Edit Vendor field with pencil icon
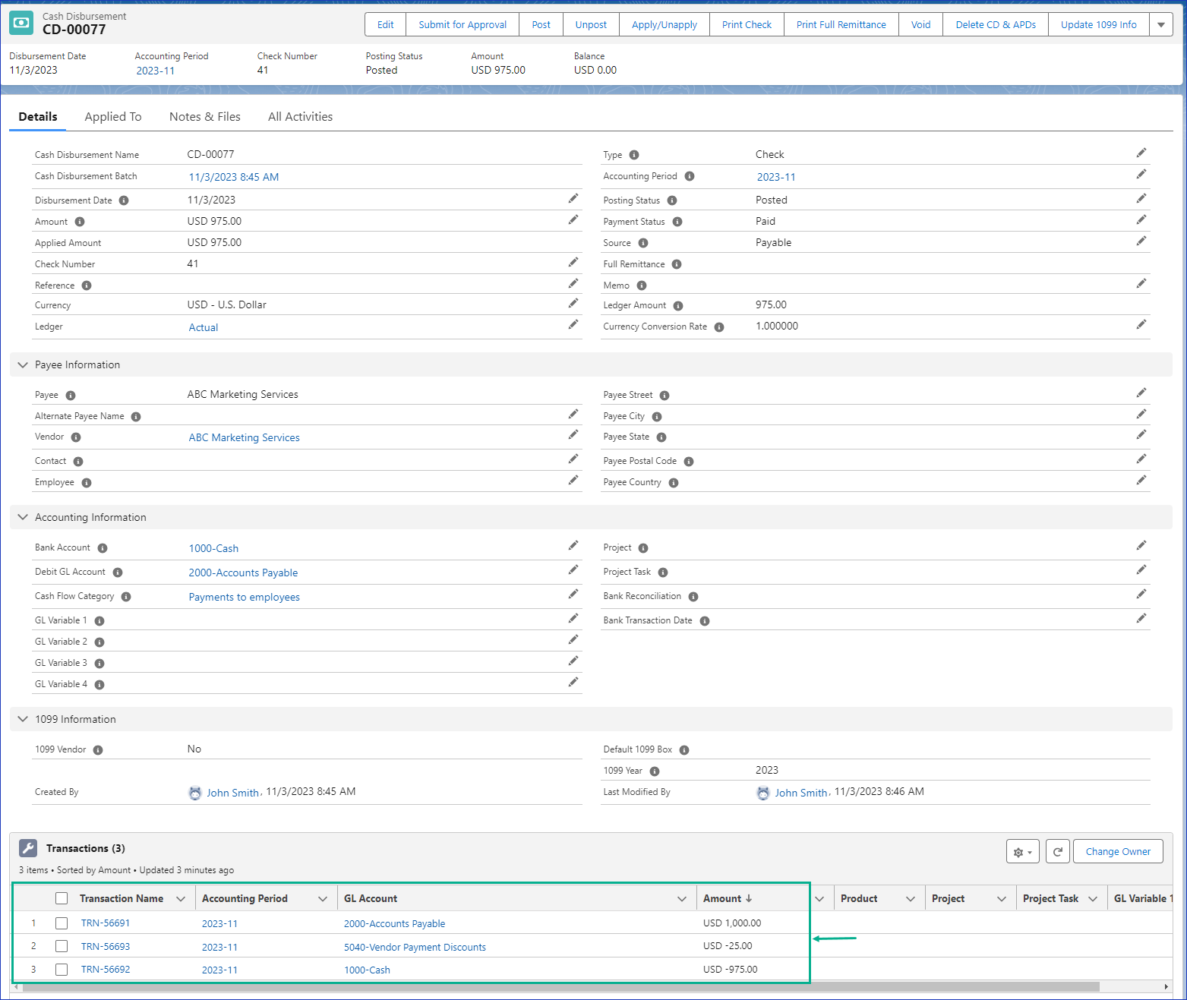1187x1000 pixels. click(x=573, y=434)
